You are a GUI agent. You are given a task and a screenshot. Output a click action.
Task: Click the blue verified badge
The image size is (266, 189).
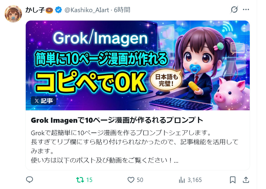pos(58,10)
